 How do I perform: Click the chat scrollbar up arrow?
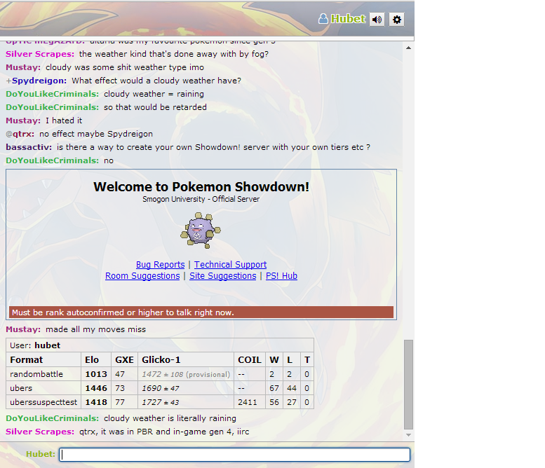coord(408,48)
